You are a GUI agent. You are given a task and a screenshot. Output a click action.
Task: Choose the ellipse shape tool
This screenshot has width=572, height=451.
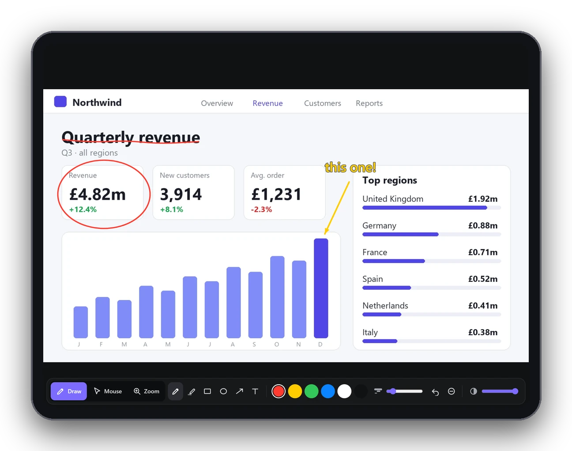[223, 391]
